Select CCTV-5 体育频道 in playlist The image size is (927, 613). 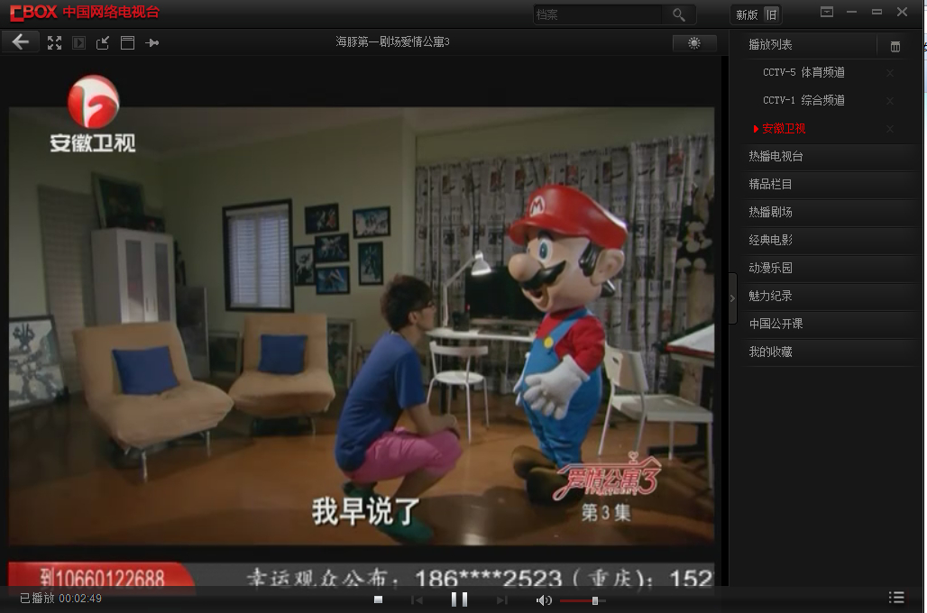click(x=803, y=72)
